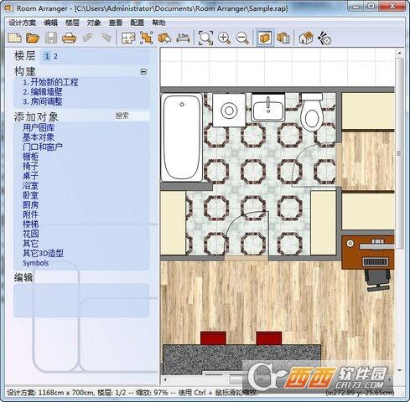This screenshot has width=410, height=402.
Task: Select the brown desk object
Action: tap(368, 252)
